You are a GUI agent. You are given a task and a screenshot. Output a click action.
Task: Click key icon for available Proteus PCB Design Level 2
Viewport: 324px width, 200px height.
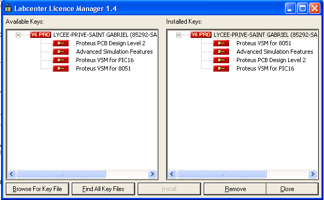[61, 43]
